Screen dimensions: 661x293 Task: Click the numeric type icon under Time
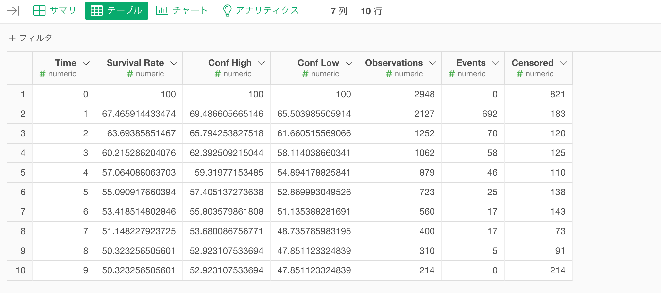42,74
